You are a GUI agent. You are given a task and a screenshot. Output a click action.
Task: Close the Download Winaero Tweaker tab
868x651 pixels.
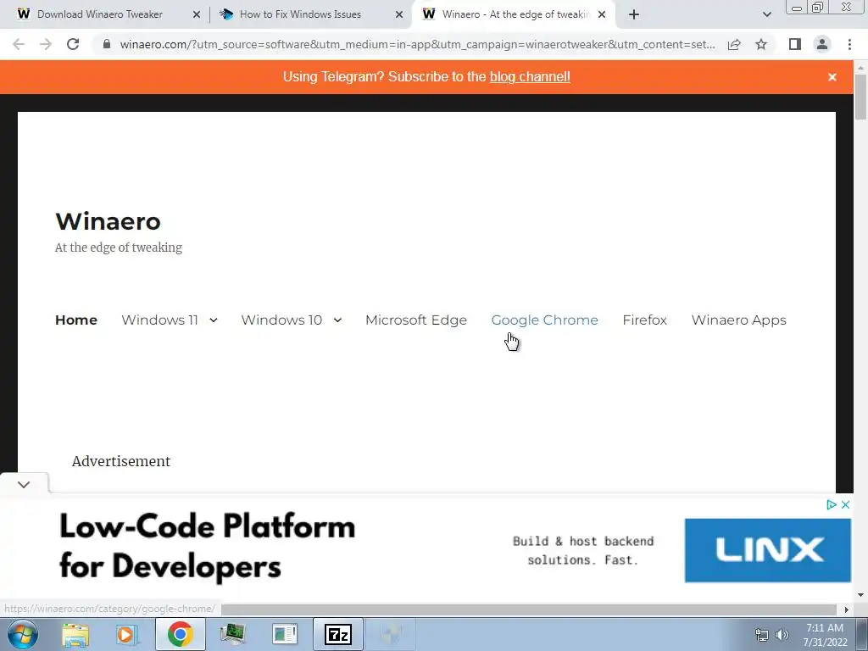pos(197,14)
